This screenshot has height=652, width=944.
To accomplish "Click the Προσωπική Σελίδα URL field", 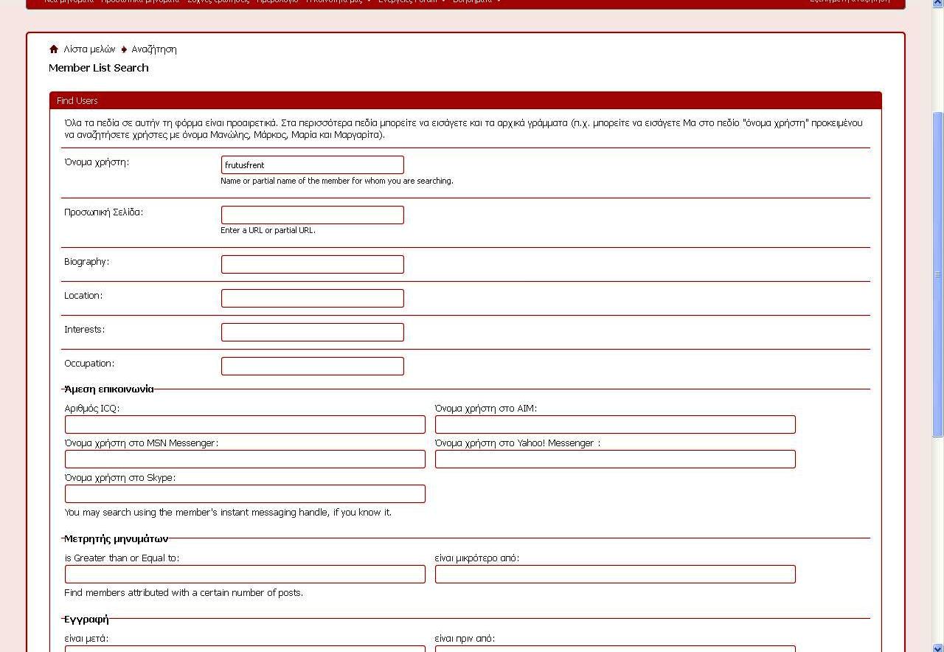I will coord(312,215).
